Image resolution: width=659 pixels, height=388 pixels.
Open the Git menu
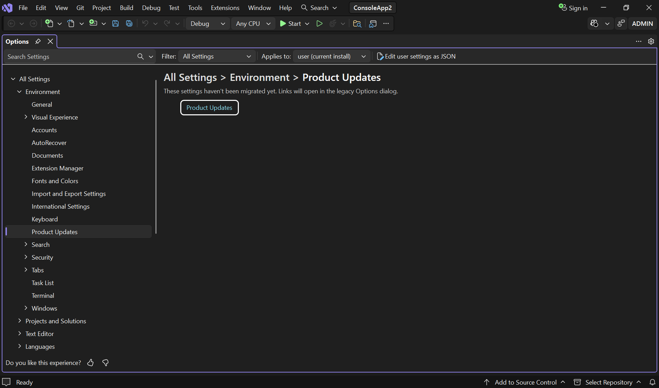pyautogui.click(x=80, y=8)
